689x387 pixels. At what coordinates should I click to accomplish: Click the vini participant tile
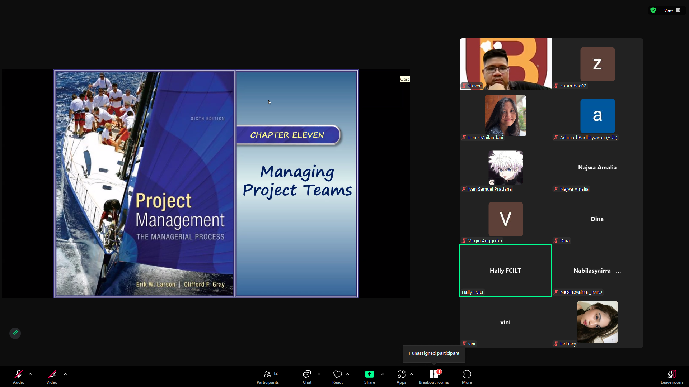[x=506, y=322]
